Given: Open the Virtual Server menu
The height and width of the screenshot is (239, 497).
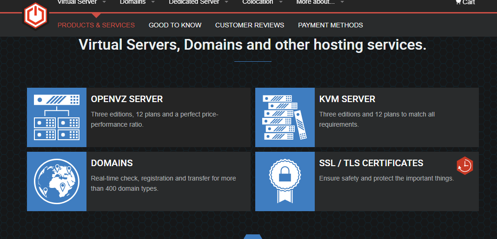Looking at the screenshot, I should 77,2.
